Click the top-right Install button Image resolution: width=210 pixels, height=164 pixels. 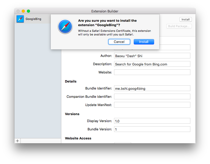pyautogui.click(x=185, y=19)
